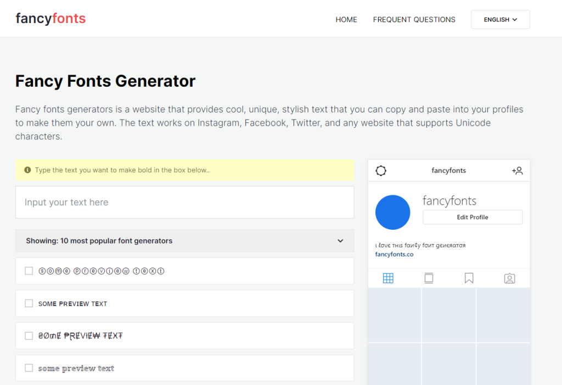
Task: Select the grid view icon in profile
Action: (388, 279)
